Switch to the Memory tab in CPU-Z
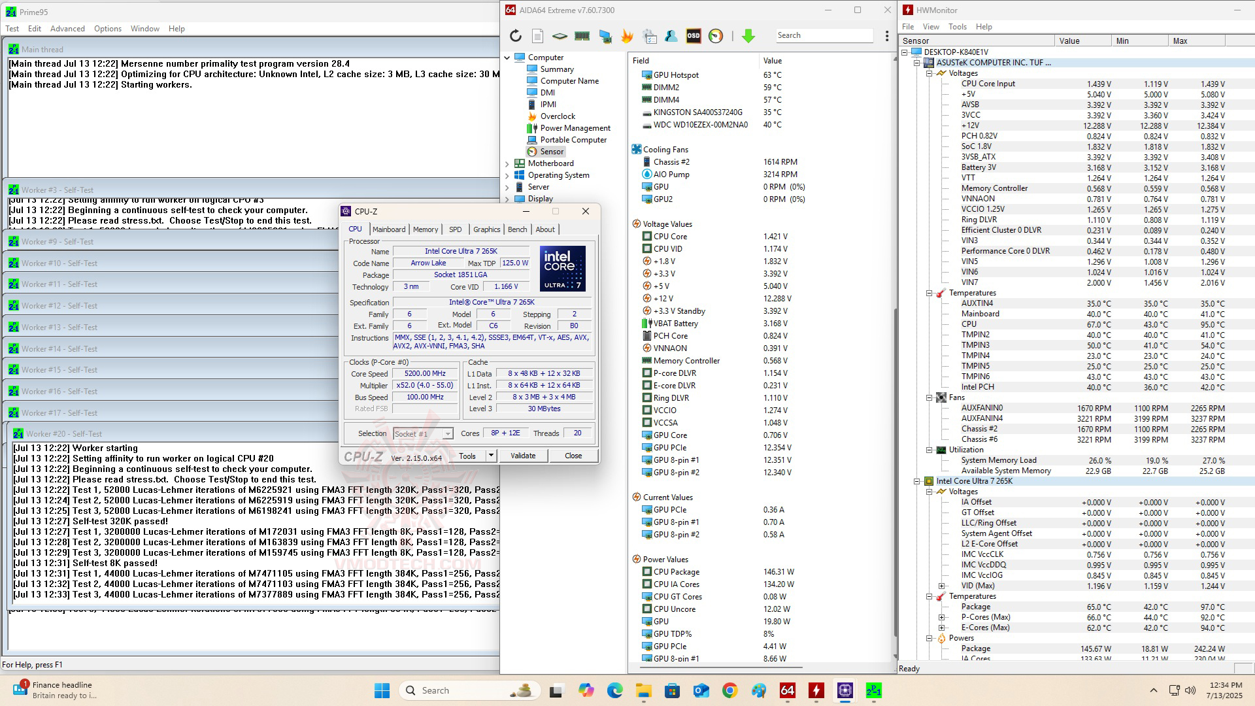Screen dimensions: 1255x706 click(x=425, y=229)
